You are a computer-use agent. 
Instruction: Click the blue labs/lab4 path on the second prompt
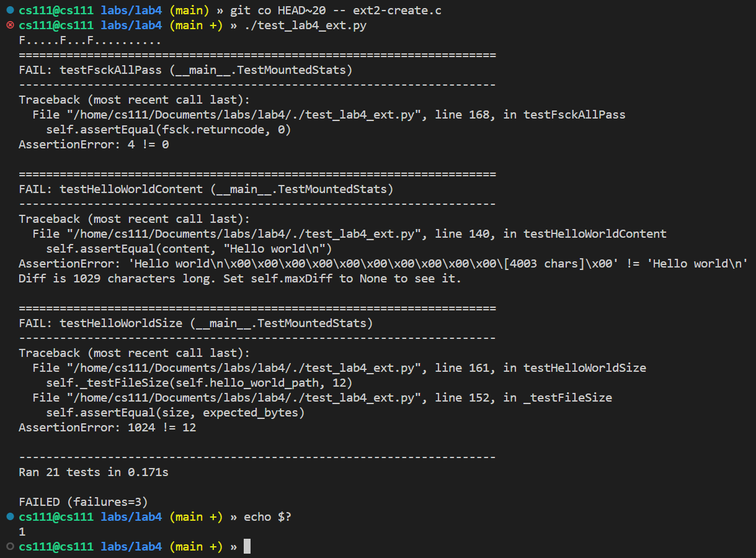click(x=131, y=25)
